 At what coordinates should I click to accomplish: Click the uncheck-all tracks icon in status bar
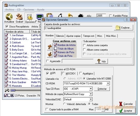[9, 95]
